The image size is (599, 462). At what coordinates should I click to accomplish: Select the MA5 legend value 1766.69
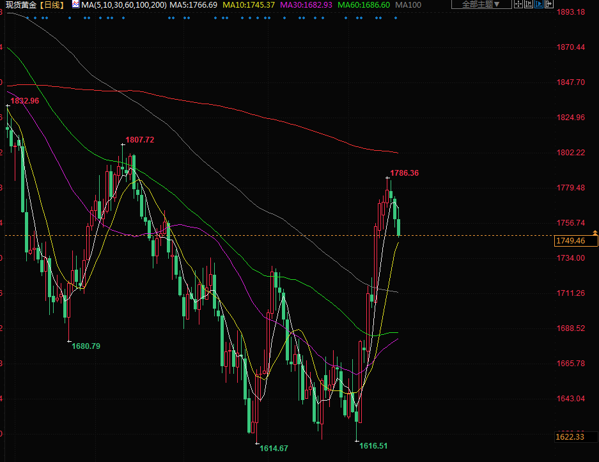tap(194, 5)
